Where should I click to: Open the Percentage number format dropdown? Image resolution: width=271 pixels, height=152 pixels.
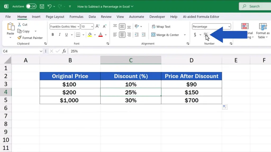[229, 27]
